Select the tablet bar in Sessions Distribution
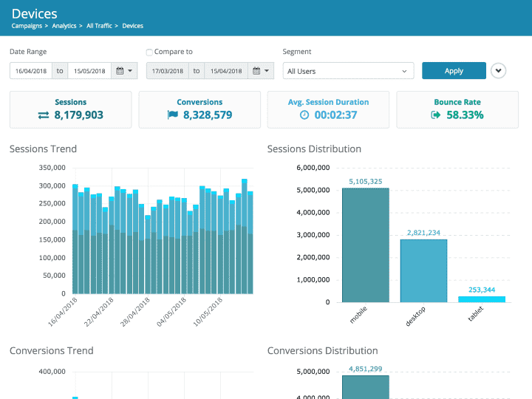The image size is (532, 399). (x=482, y=299)
